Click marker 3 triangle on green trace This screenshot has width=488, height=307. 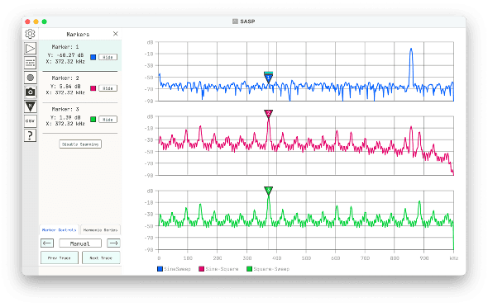(x=268, y=191)
